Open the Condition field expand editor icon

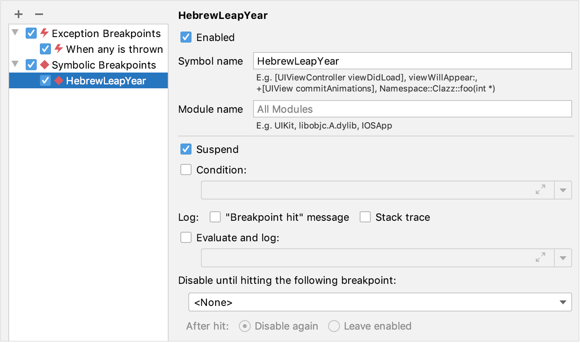541,190
